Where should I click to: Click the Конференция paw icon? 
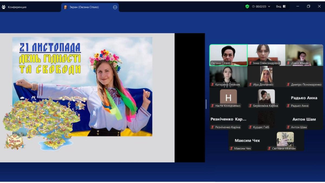click(x=4, y=7)
